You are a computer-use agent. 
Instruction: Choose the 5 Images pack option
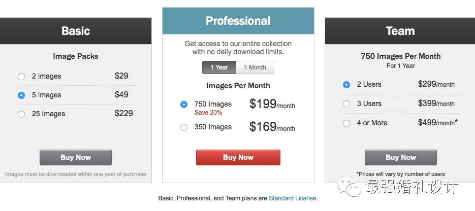click(21, 95)
